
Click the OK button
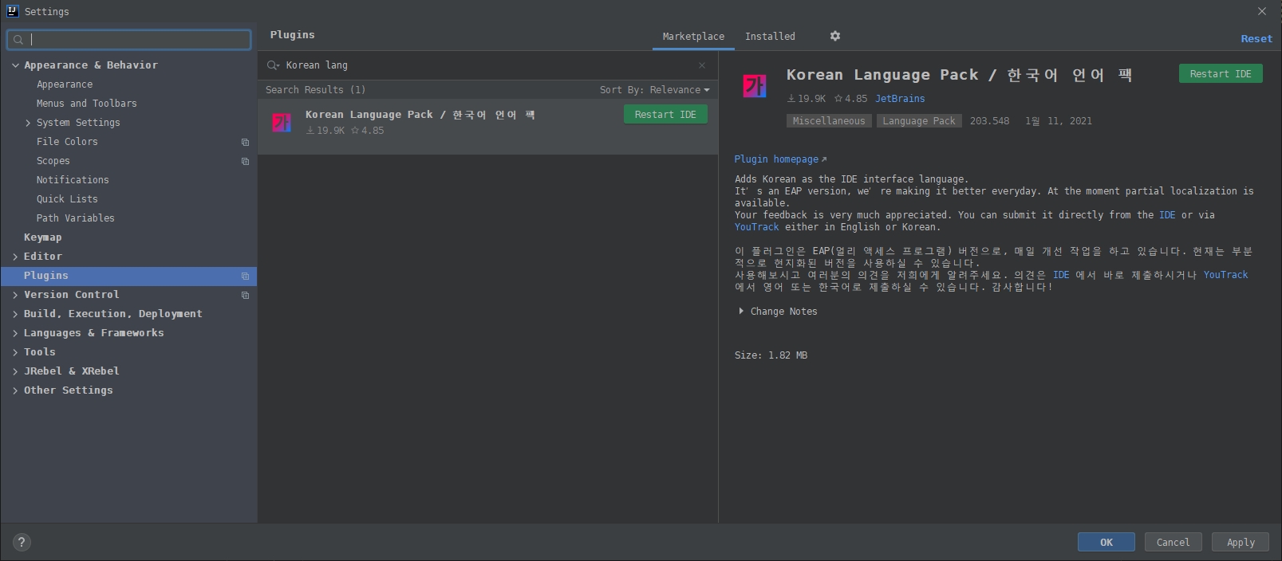pyautogui.click(x=1106, y=542)
